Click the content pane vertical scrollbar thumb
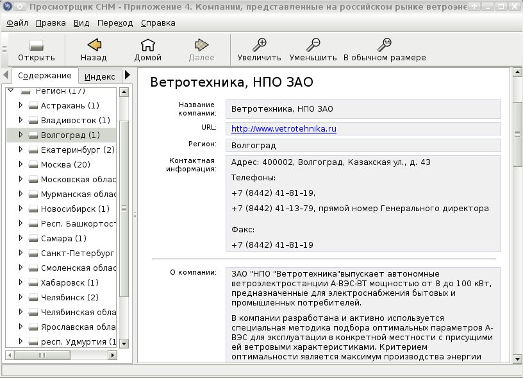This screenshot has width=523, height=378. click(x=517, y=134)
